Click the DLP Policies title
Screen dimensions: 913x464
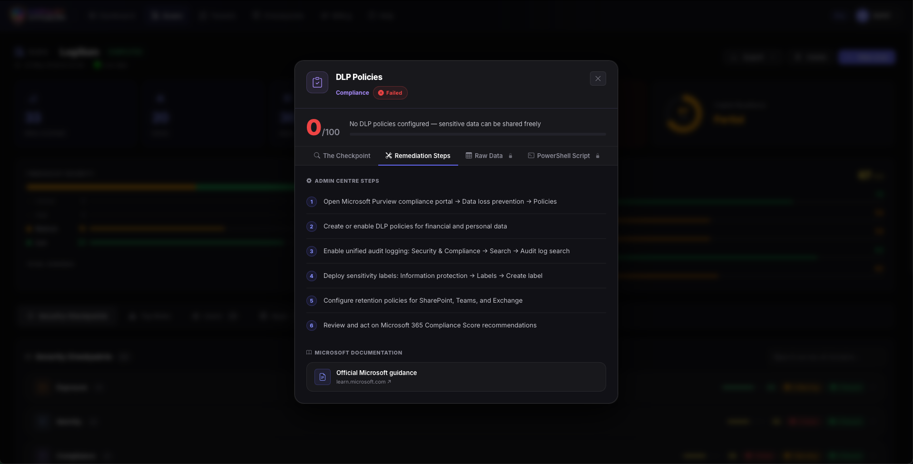click(x=359, y=77)
